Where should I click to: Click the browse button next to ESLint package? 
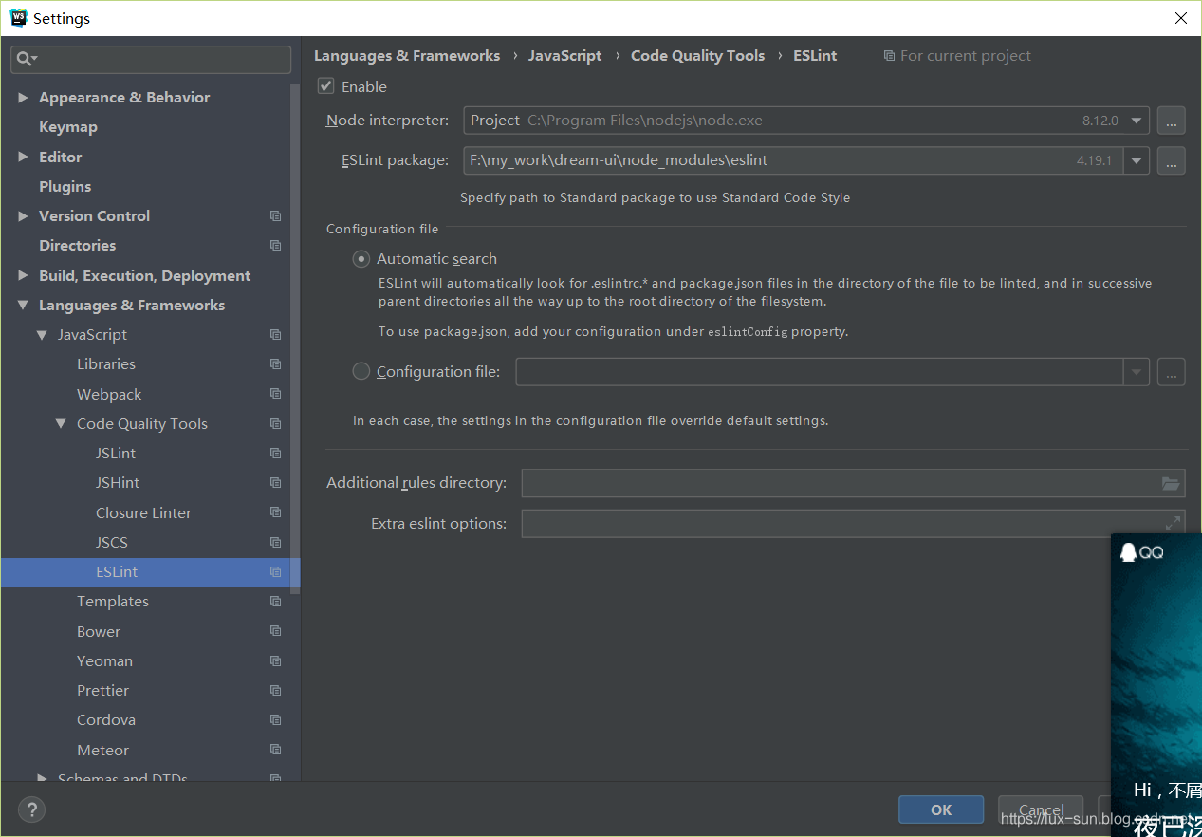[1171, 160]
